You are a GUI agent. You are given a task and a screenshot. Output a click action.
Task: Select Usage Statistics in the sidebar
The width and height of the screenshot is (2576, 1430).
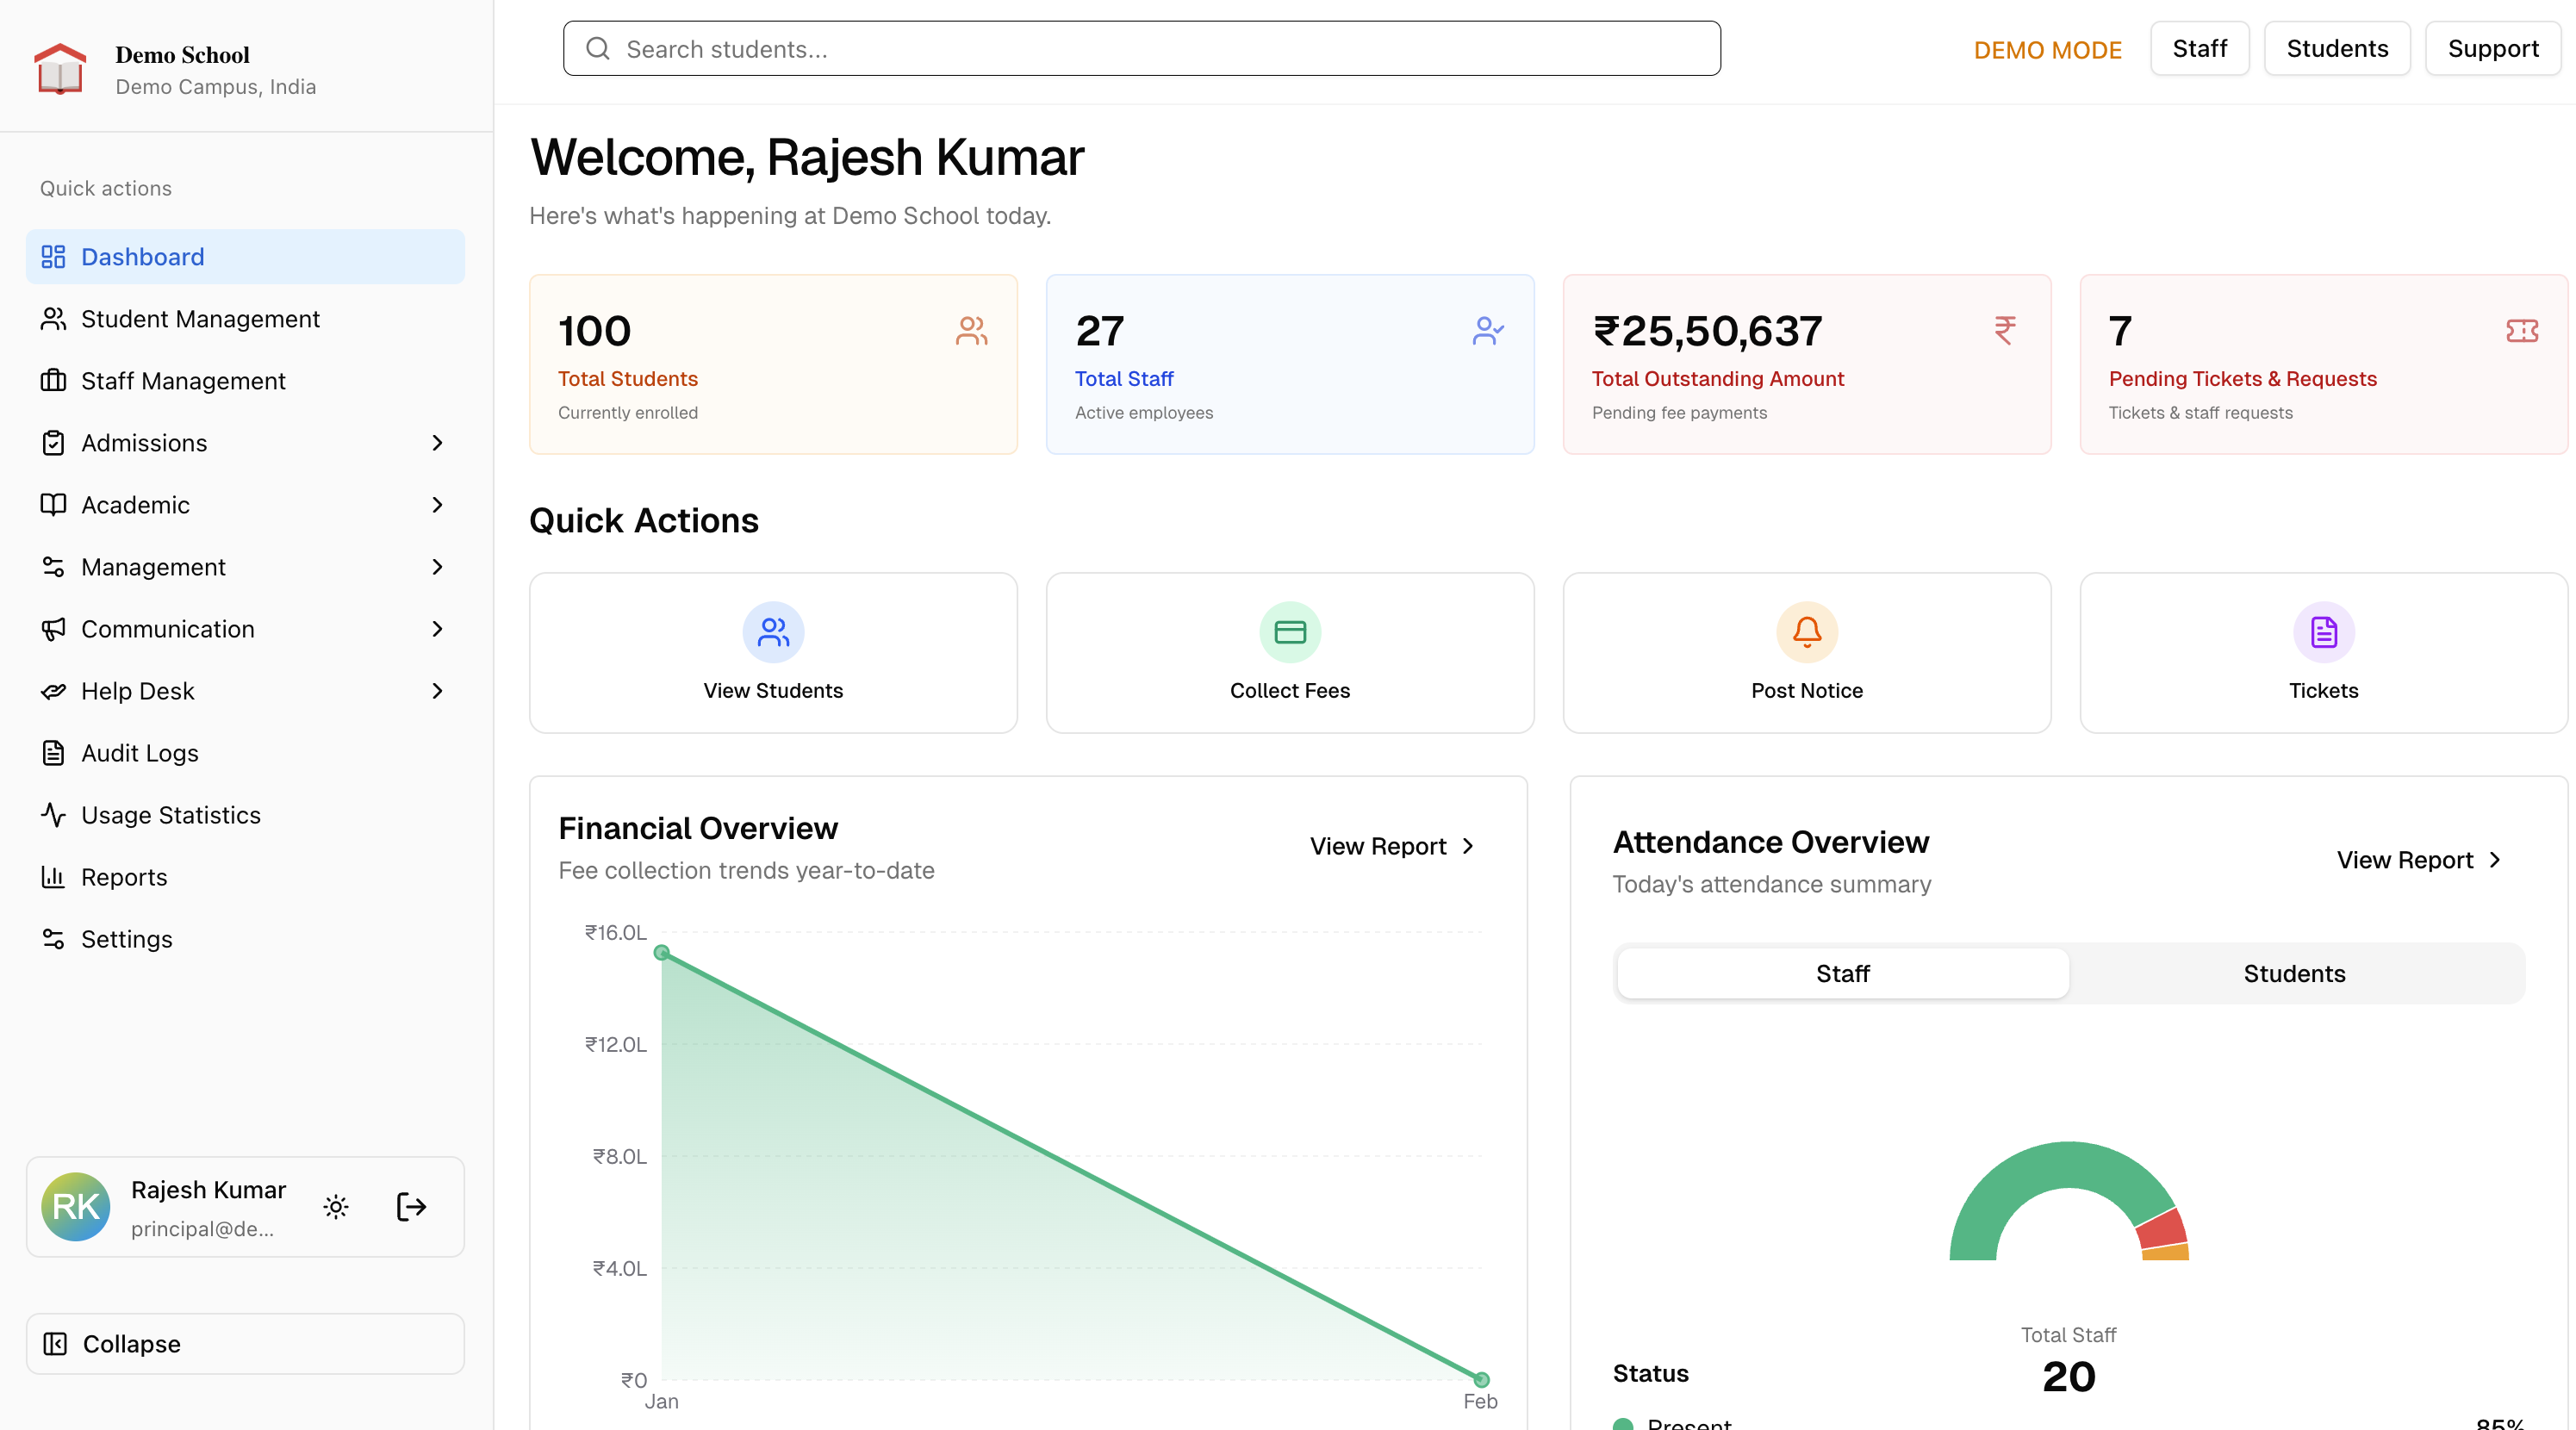(x=171, y=815)
